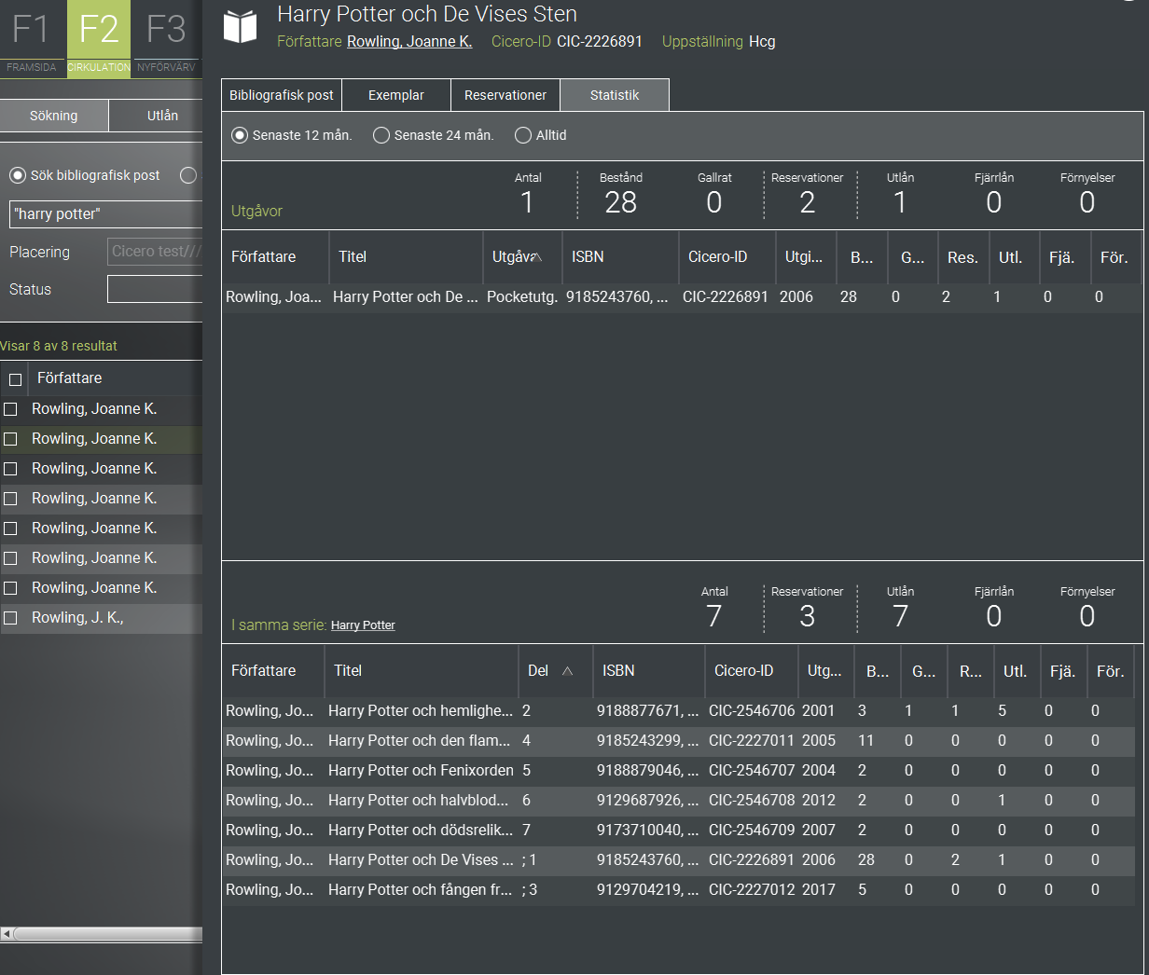Sort Utgåvor table by Författare column
The width and height of the screenshot is (1149, 975).
[x=275, y=256]
